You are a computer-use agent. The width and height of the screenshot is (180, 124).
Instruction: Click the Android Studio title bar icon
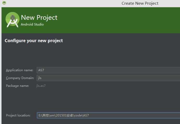4,3
